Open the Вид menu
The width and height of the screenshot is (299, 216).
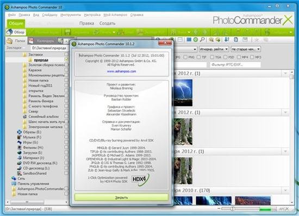click(36, 15)
